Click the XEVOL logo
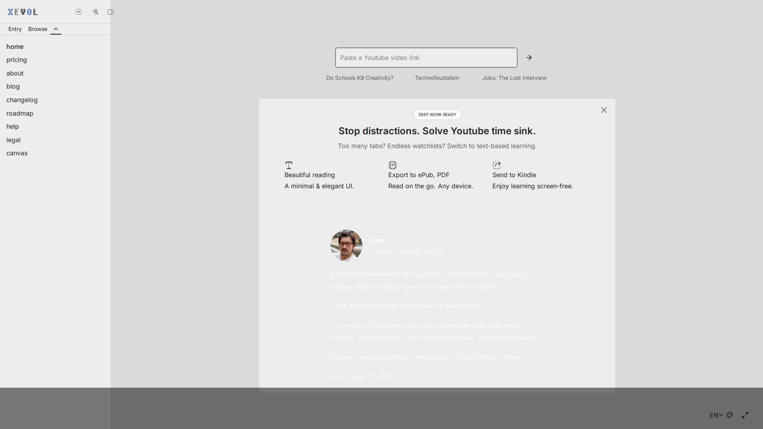 coord(23,12)
